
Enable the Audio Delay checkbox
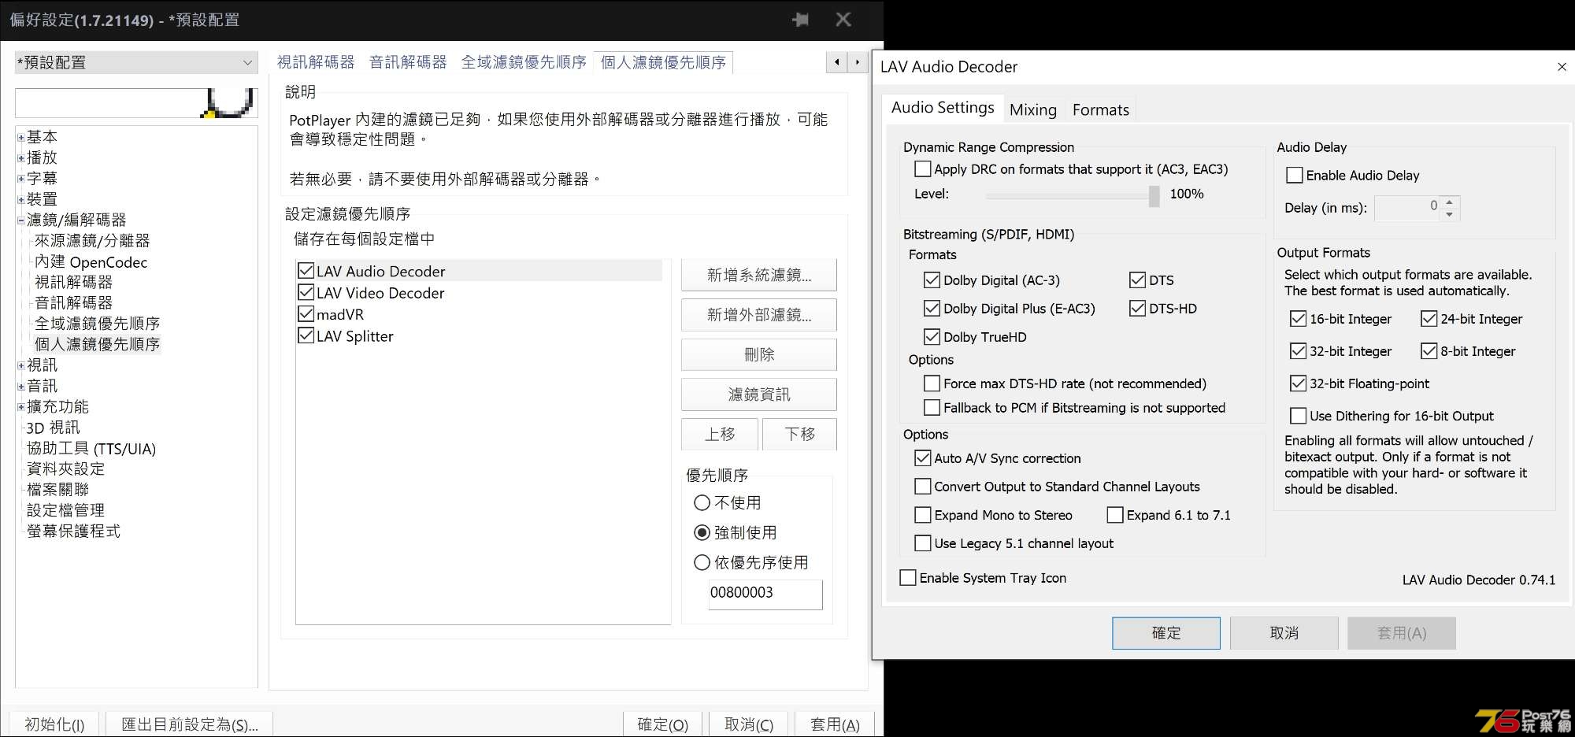pyautogui.click(x=1294, y=176)
